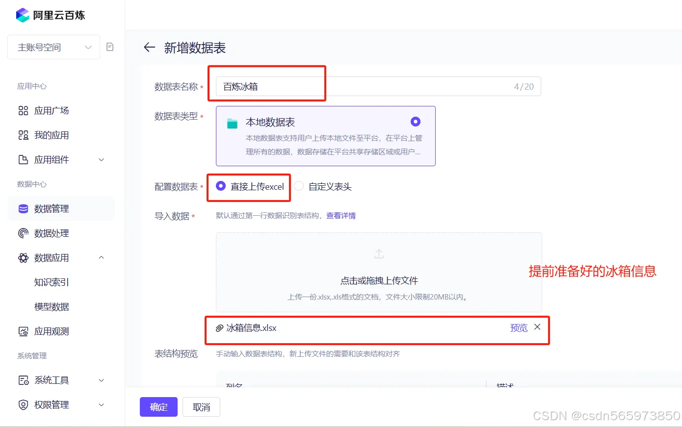This screenshot has height=427, width=682.
Task: Click the 查看详情 link
Action: 341,216
